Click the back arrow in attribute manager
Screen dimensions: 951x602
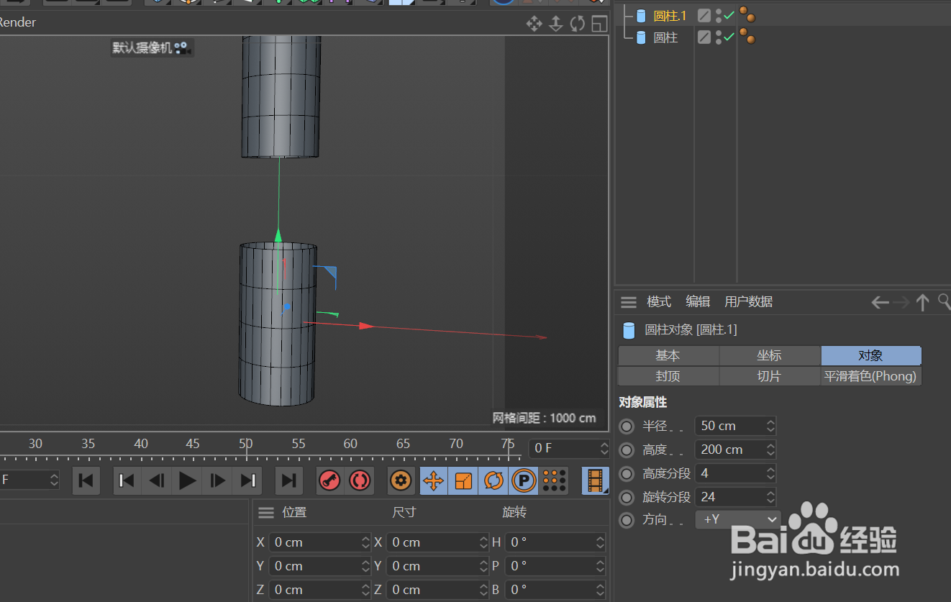[880, 303]
